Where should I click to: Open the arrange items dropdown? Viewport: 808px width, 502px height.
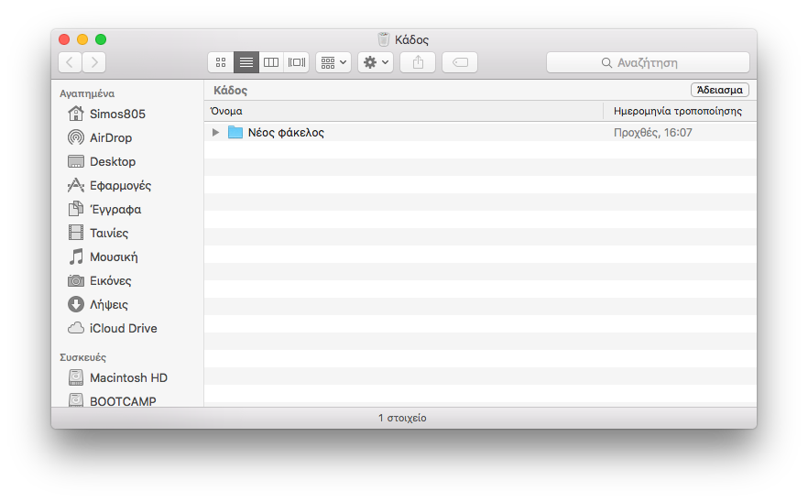pos(333,62)
